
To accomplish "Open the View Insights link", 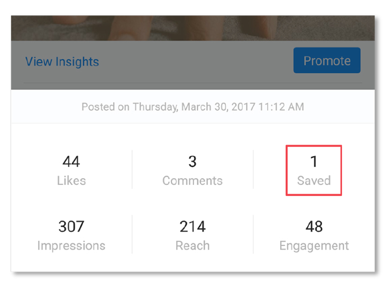I will (x=62, y=62).
